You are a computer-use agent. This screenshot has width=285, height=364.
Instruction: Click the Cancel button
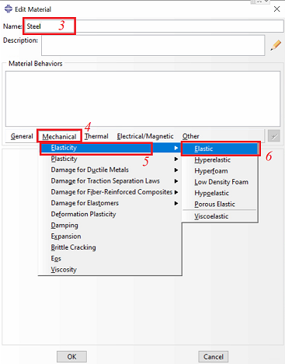tap(214, 357)
